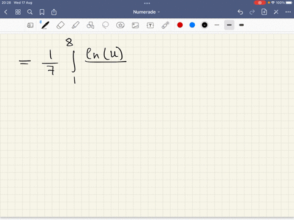Select the medium stroke width
The image size is (294, 220).
pyautogui.click(x=229, y=25)
